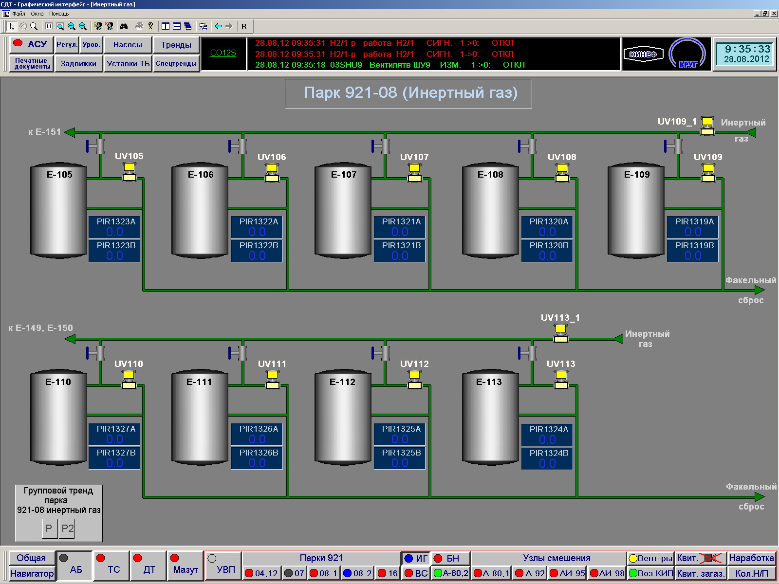Viewport: 779px width, 584px height.
Task: Open the Тренды screen
Action: 176,45
